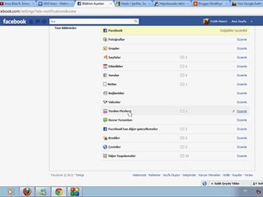Close the Bildirim Ayarları tab
263x197 pixels.
(111, 4)
